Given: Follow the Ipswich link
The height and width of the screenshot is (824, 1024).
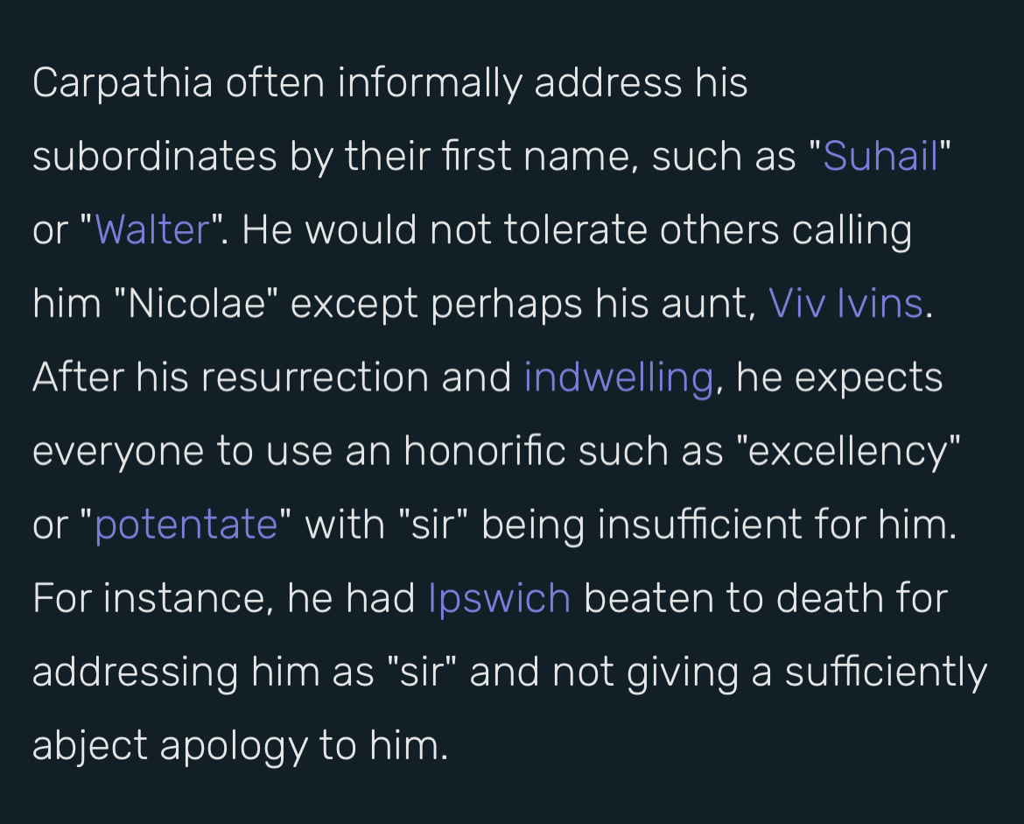Looking at the screenshot, I should pos(500,599).
